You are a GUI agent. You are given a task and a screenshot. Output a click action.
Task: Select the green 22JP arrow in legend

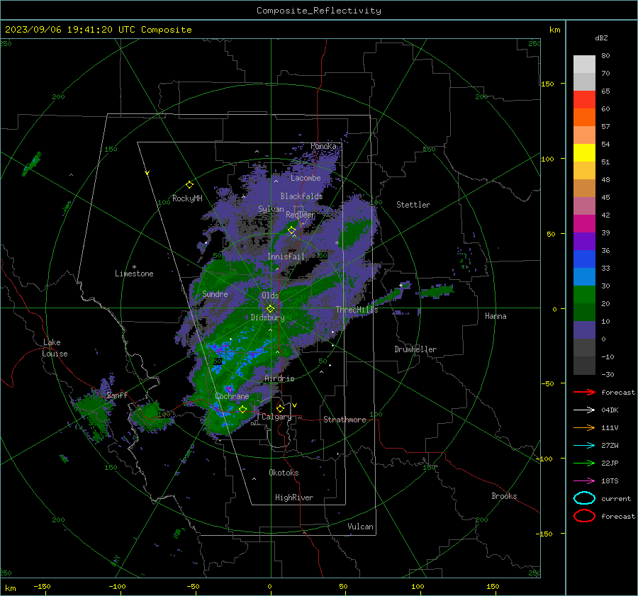[x=584, y=463]
